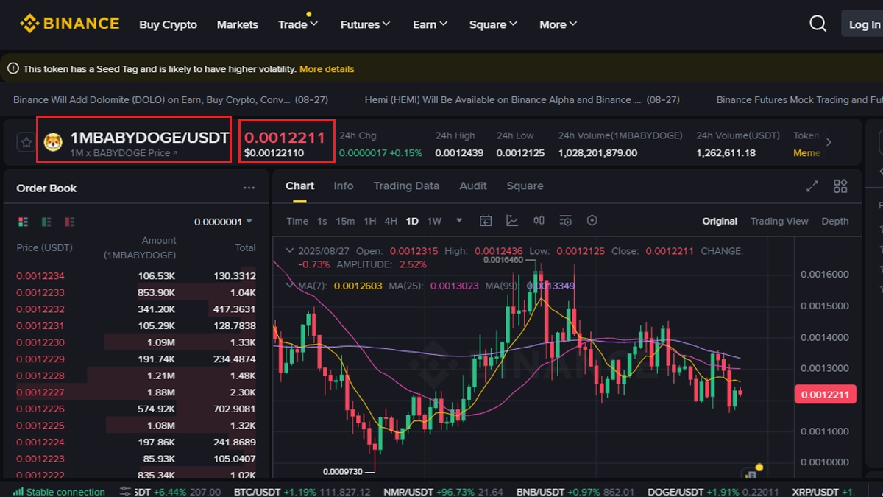Click the Binance logo
Image resolution: width=883 pixels, height=497 pixels.
(69, 24)
